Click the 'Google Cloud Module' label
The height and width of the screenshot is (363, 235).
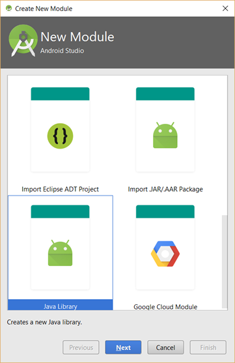[165, 307]
